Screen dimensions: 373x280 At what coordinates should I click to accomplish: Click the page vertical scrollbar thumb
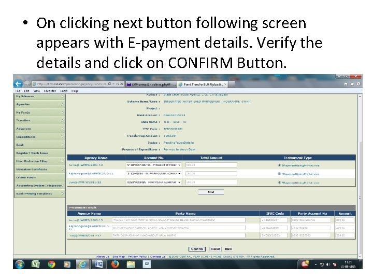(x=360, y=198)
